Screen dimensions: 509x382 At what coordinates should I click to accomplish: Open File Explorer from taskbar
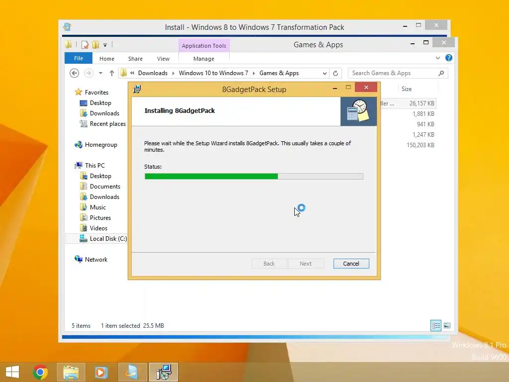[71, 372]
